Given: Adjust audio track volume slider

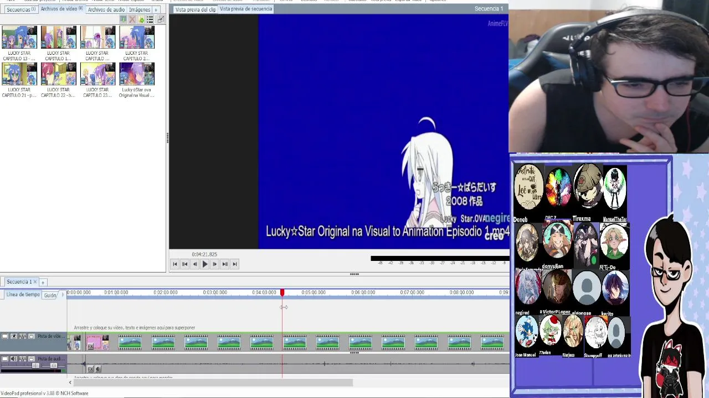Looking at the screenshot, I should pyautogui.click(x=35, y=365).
